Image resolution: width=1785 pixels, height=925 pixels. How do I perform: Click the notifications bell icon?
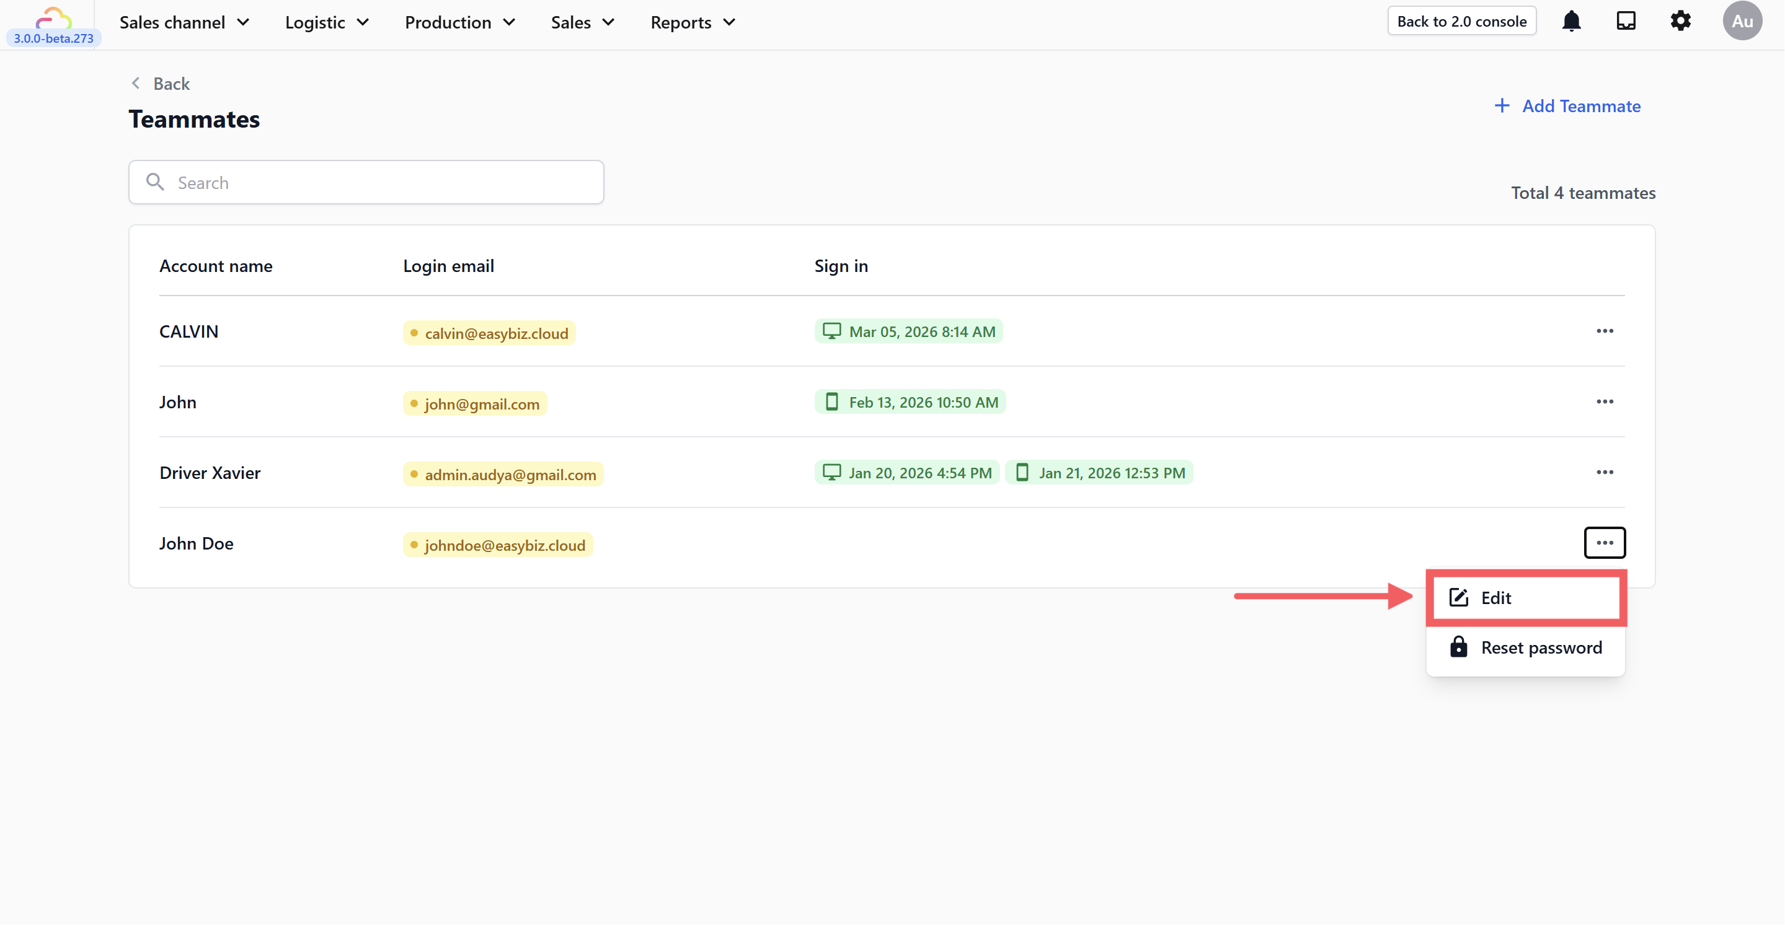point(1571,22)
